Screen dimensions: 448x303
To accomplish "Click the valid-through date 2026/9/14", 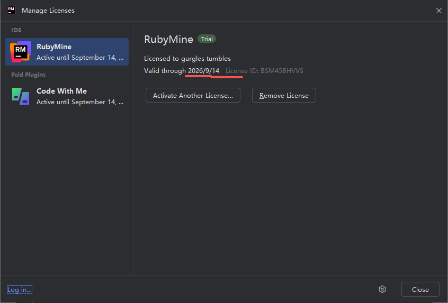I will click(x=203, y=71).
